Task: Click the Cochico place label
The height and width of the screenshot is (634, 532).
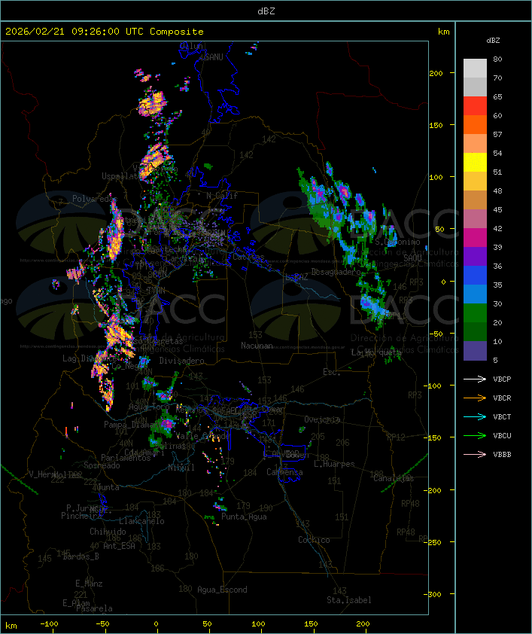Action: coord(314,540)
